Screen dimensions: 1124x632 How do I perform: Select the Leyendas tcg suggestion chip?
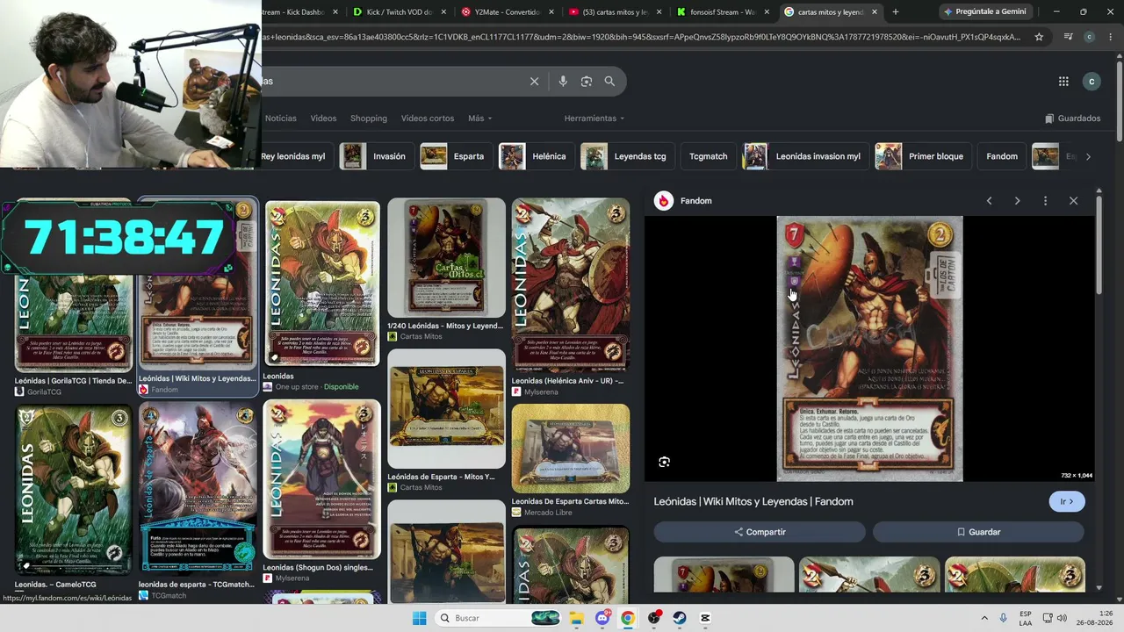(627, 156)
